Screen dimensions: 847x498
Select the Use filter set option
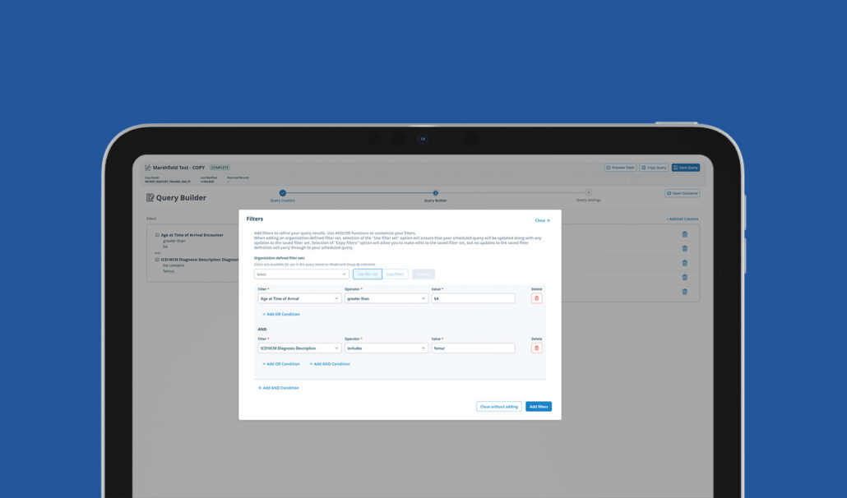click(368, 274)
